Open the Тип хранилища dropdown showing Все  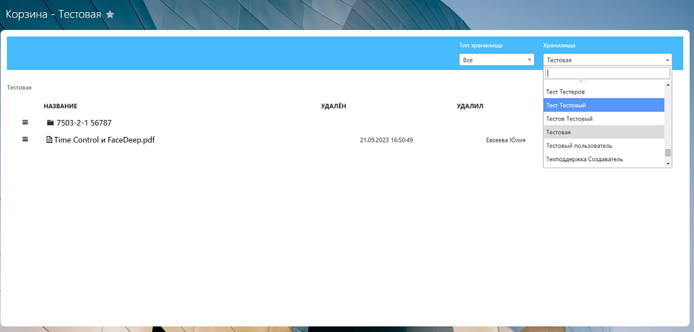(497, 60)
